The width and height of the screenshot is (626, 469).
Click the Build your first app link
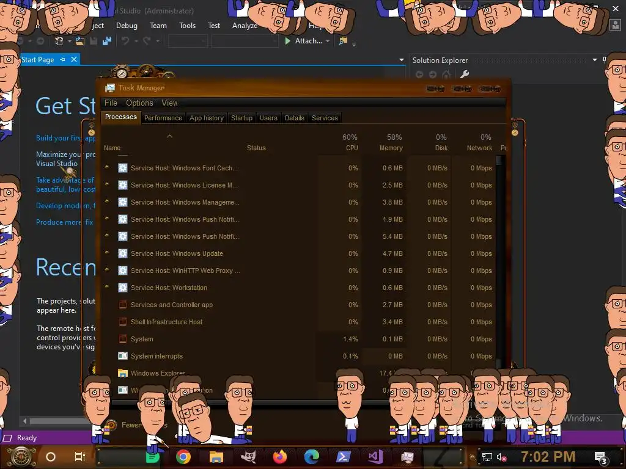[x=65, y=138]
